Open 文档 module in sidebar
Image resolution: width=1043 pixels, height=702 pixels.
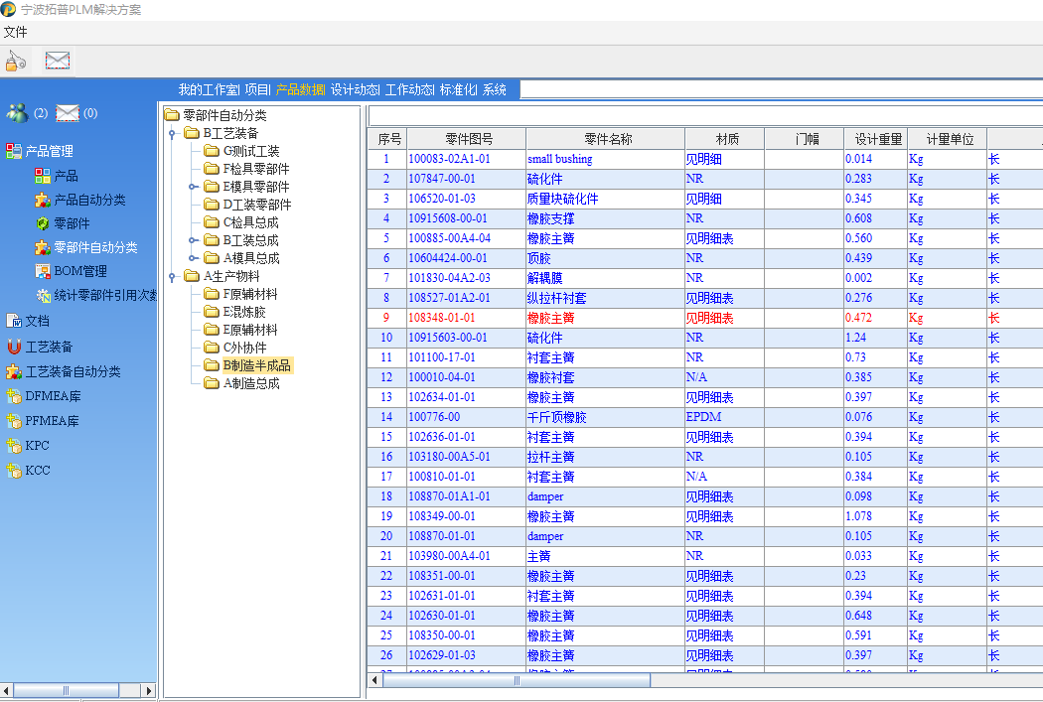(14, 321)
